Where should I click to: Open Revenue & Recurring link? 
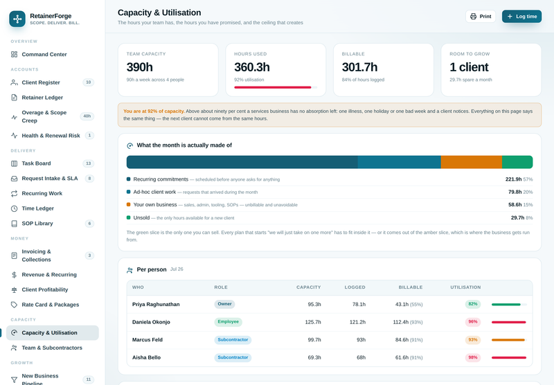[x=53, y=275]
